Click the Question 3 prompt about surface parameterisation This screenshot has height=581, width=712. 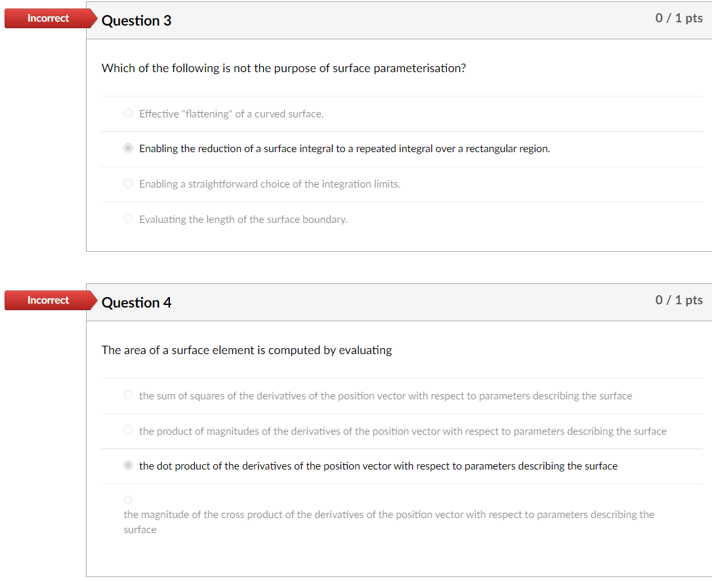283,68
